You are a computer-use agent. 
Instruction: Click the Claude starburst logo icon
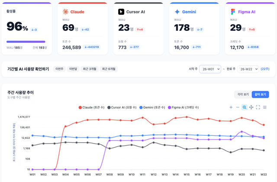[x=65, y=12]
